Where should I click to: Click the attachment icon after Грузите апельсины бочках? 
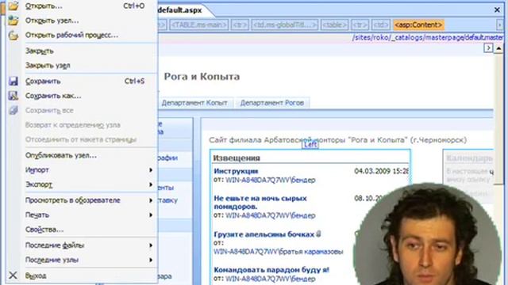[x=318, y=234]
